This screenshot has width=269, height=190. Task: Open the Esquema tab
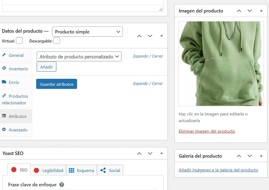pos(82,170)
